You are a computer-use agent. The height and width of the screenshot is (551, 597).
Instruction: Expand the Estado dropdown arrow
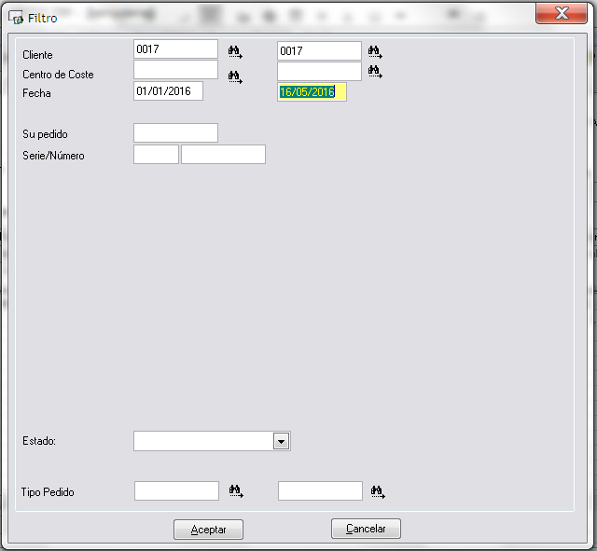281,441
